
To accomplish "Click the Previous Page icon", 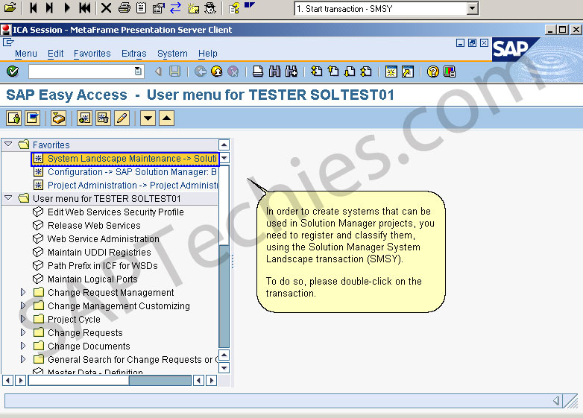I will [x=333, y=72].
